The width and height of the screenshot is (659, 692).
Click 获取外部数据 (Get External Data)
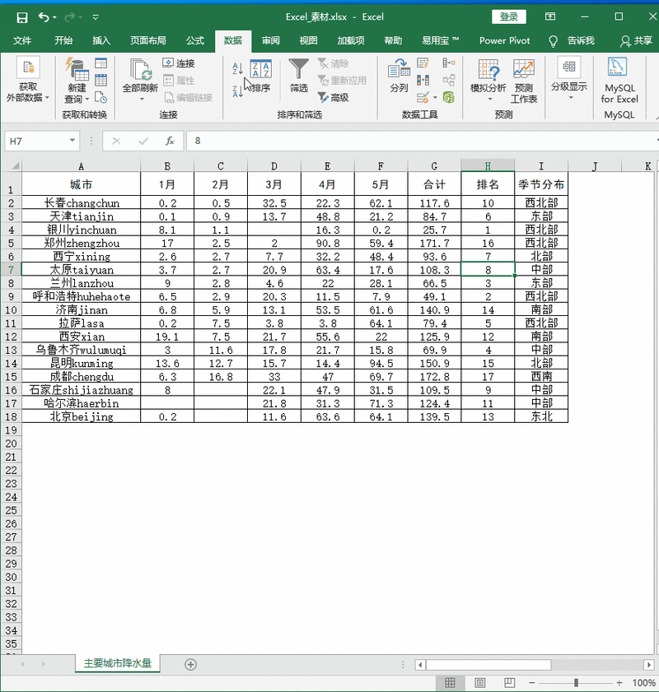(x=29, y=78)
